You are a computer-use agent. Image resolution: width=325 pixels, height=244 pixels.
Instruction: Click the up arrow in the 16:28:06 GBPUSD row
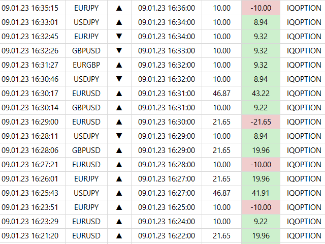click(119, 150)
